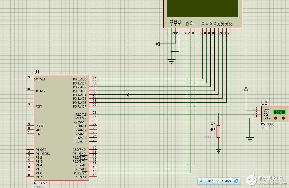The height and width of the screenshot is (188, 289).
Task: Select the AT89C52 part name label
Action: pyautogui.click(x=40, y=183)
